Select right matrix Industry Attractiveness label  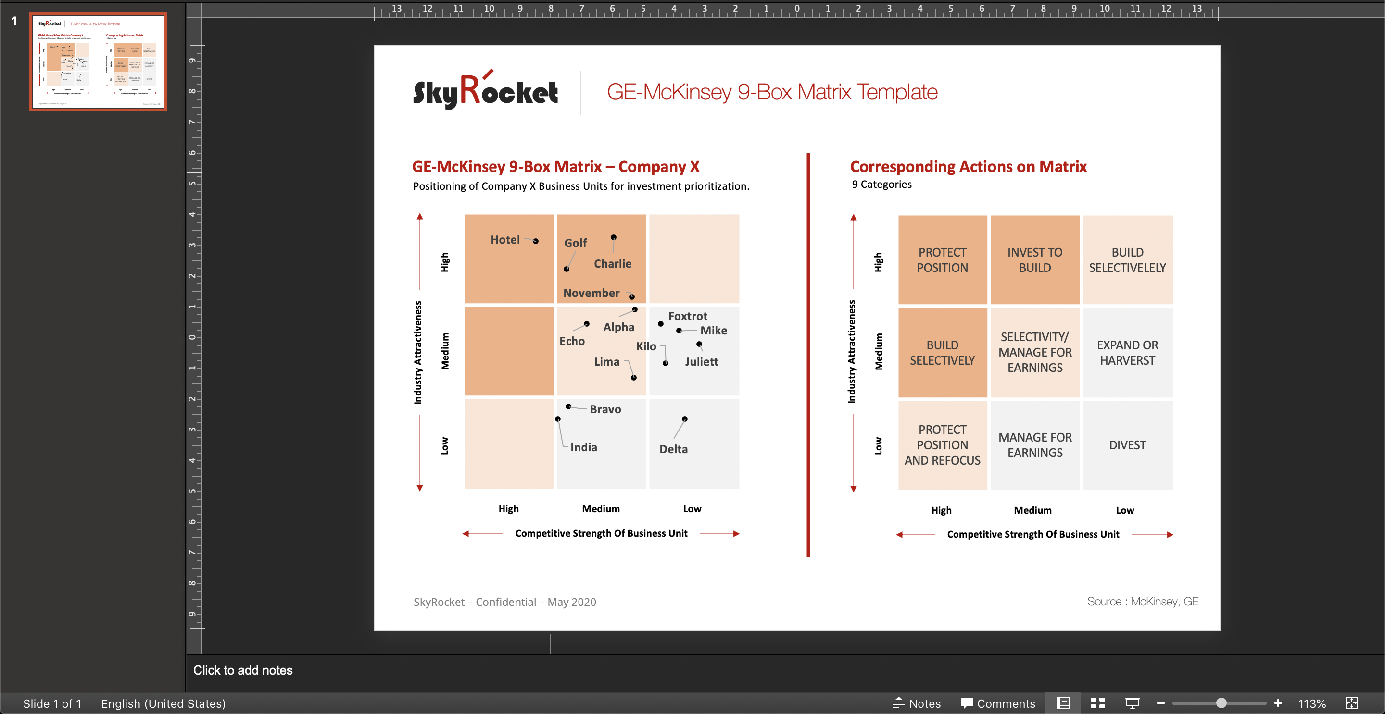[851, 352]
